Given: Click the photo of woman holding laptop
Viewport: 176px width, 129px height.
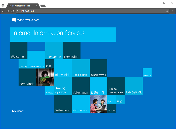Looking at the screenshot, I should pos(45,77).
